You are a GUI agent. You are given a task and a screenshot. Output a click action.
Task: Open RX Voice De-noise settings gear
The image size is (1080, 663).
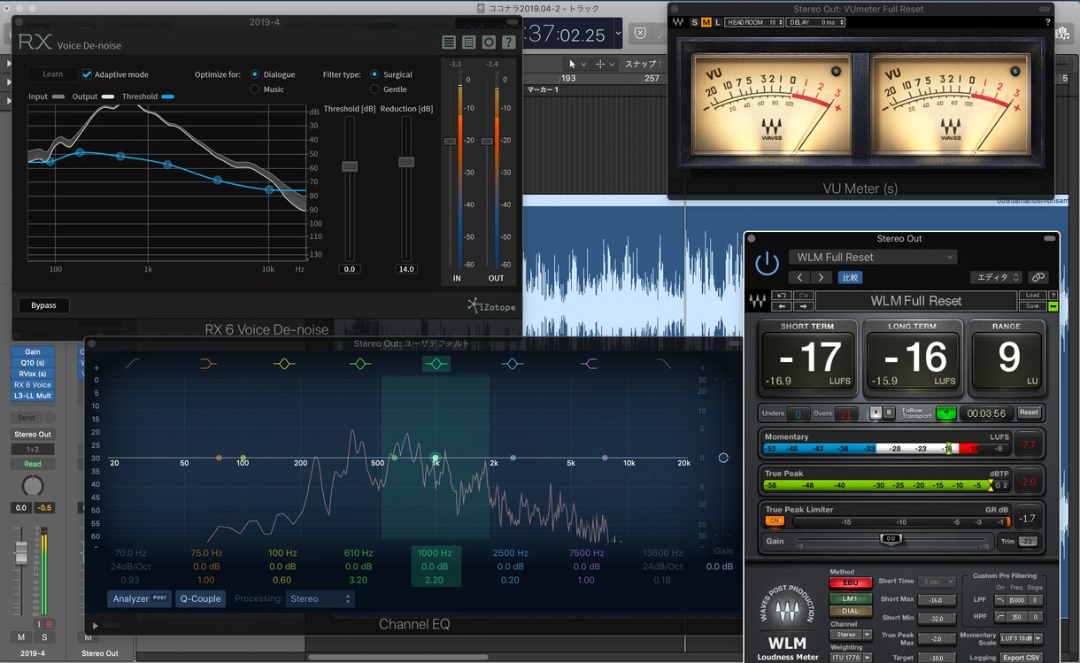tap(489, 42)
